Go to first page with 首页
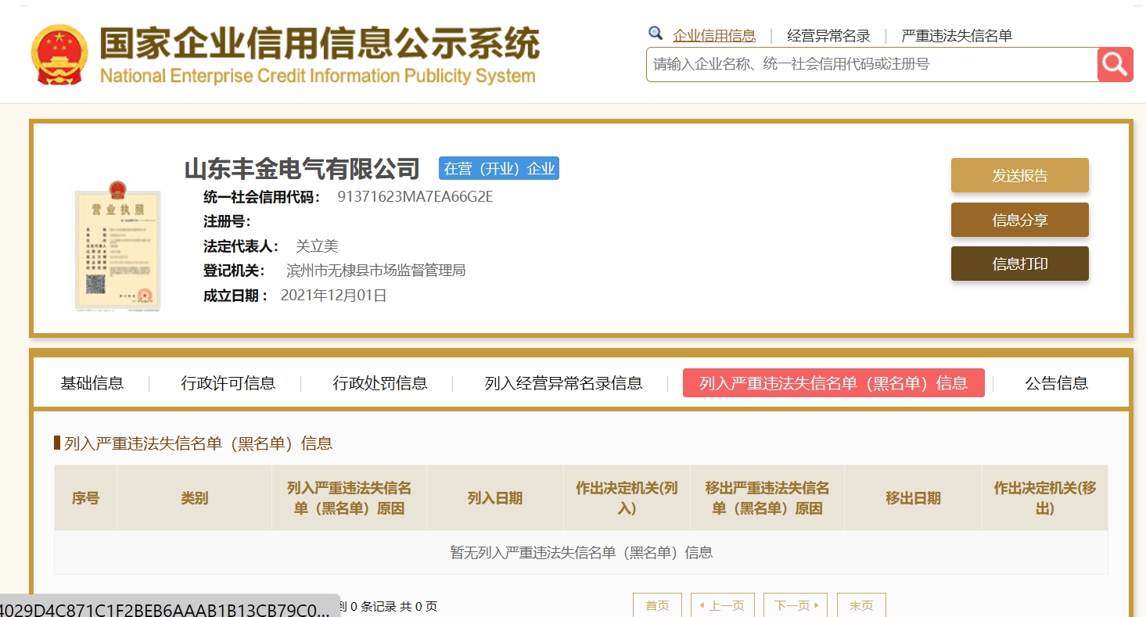Viewport: 1146px width, 617px height. click(x=657, y=605)
